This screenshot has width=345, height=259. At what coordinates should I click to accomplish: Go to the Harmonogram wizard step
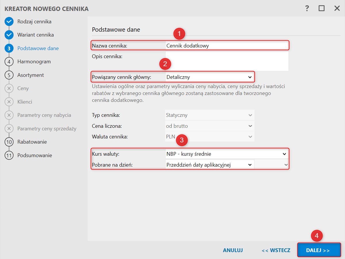[34, 62]
